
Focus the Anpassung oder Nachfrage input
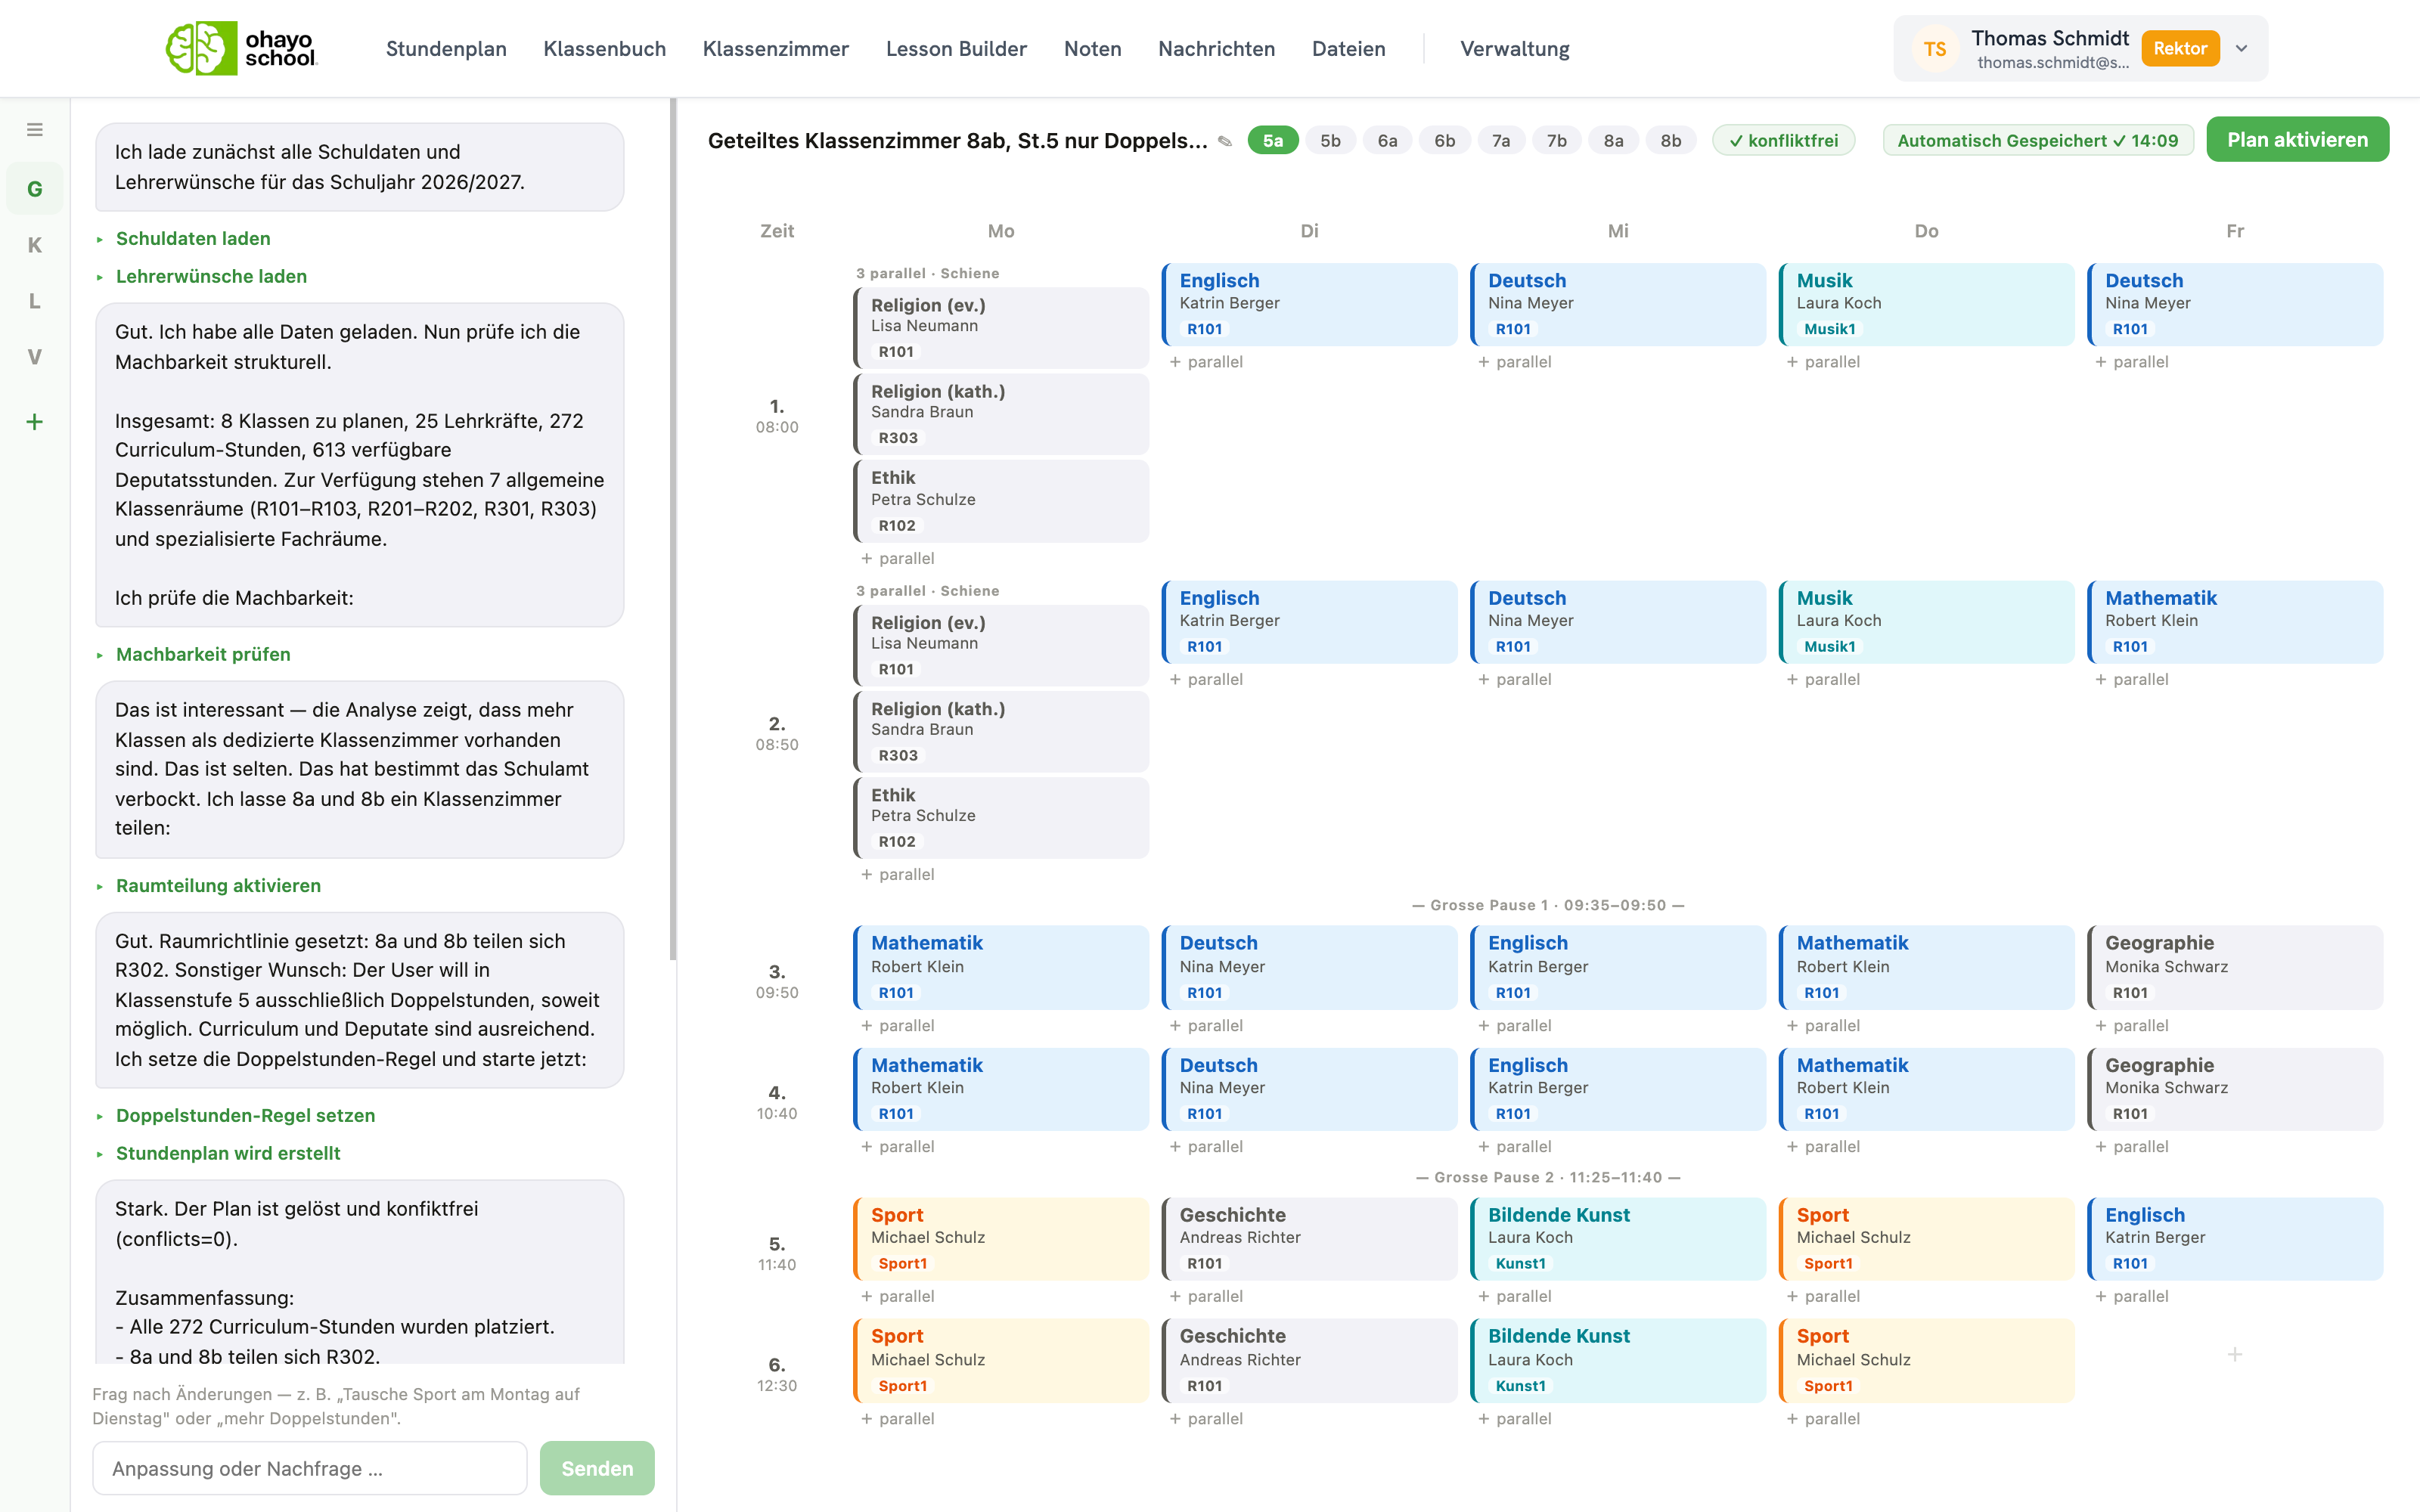click(x=309, y=1467)
